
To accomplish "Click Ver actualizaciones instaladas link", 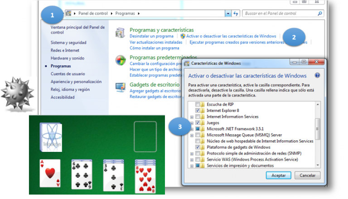I will click(156, 42).
